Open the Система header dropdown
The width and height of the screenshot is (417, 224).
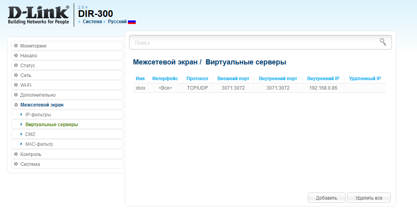(92, 22)
